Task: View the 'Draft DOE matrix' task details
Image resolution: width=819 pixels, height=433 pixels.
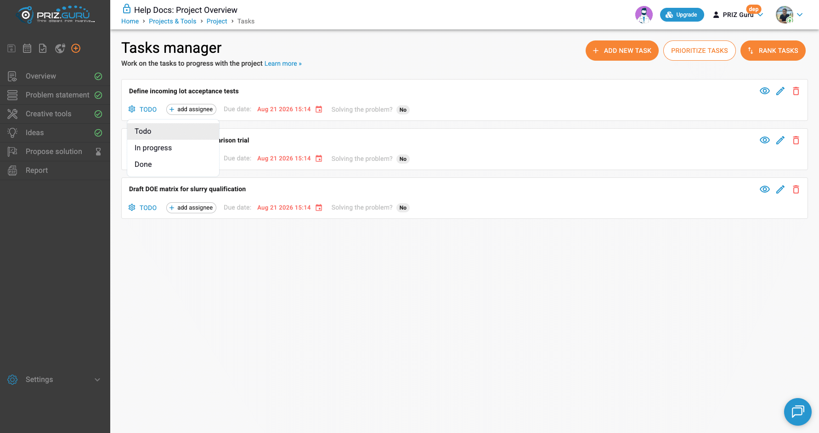Action: pos(765,189)
